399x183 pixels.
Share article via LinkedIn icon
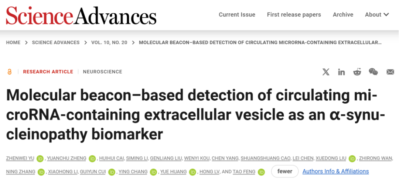point(341,72)
